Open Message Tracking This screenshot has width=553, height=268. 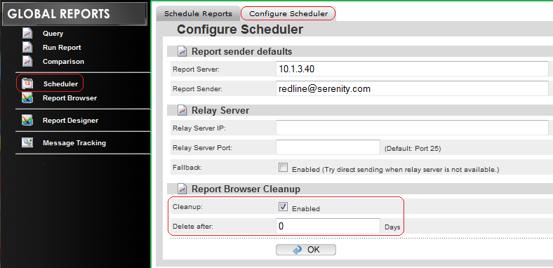[74, 143]
